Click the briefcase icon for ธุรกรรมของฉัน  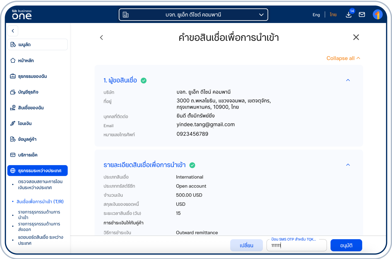[x=13, y=76]
